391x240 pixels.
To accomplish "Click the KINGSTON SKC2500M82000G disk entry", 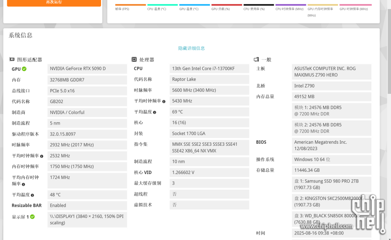I will click(x=331, y=202).
